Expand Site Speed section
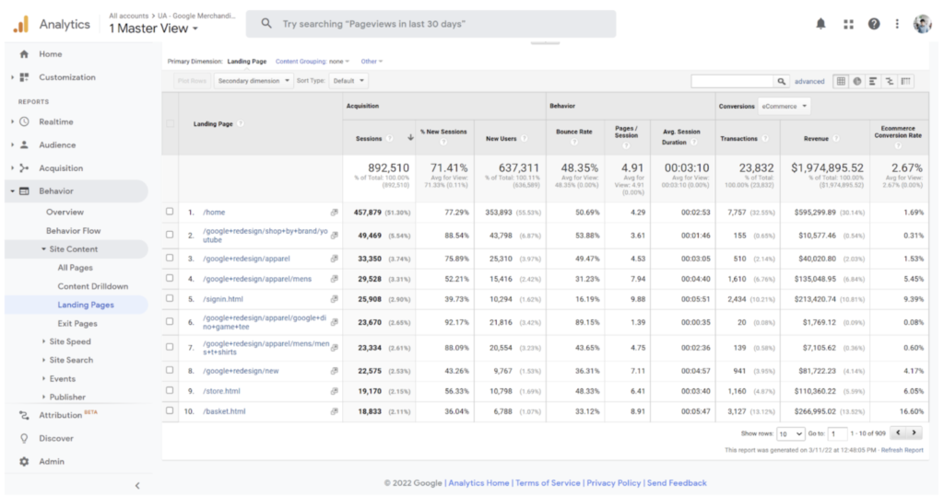 tap(43, 341)
